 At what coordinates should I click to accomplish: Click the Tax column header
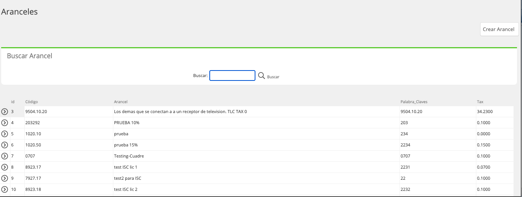pyautogui.click(x=480, y=102)
